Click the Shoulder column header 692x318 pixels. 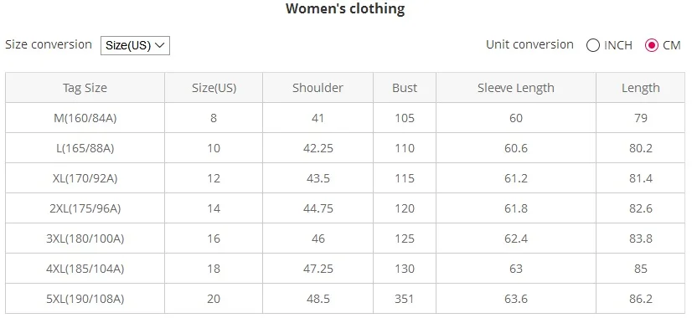coord(318,88)
